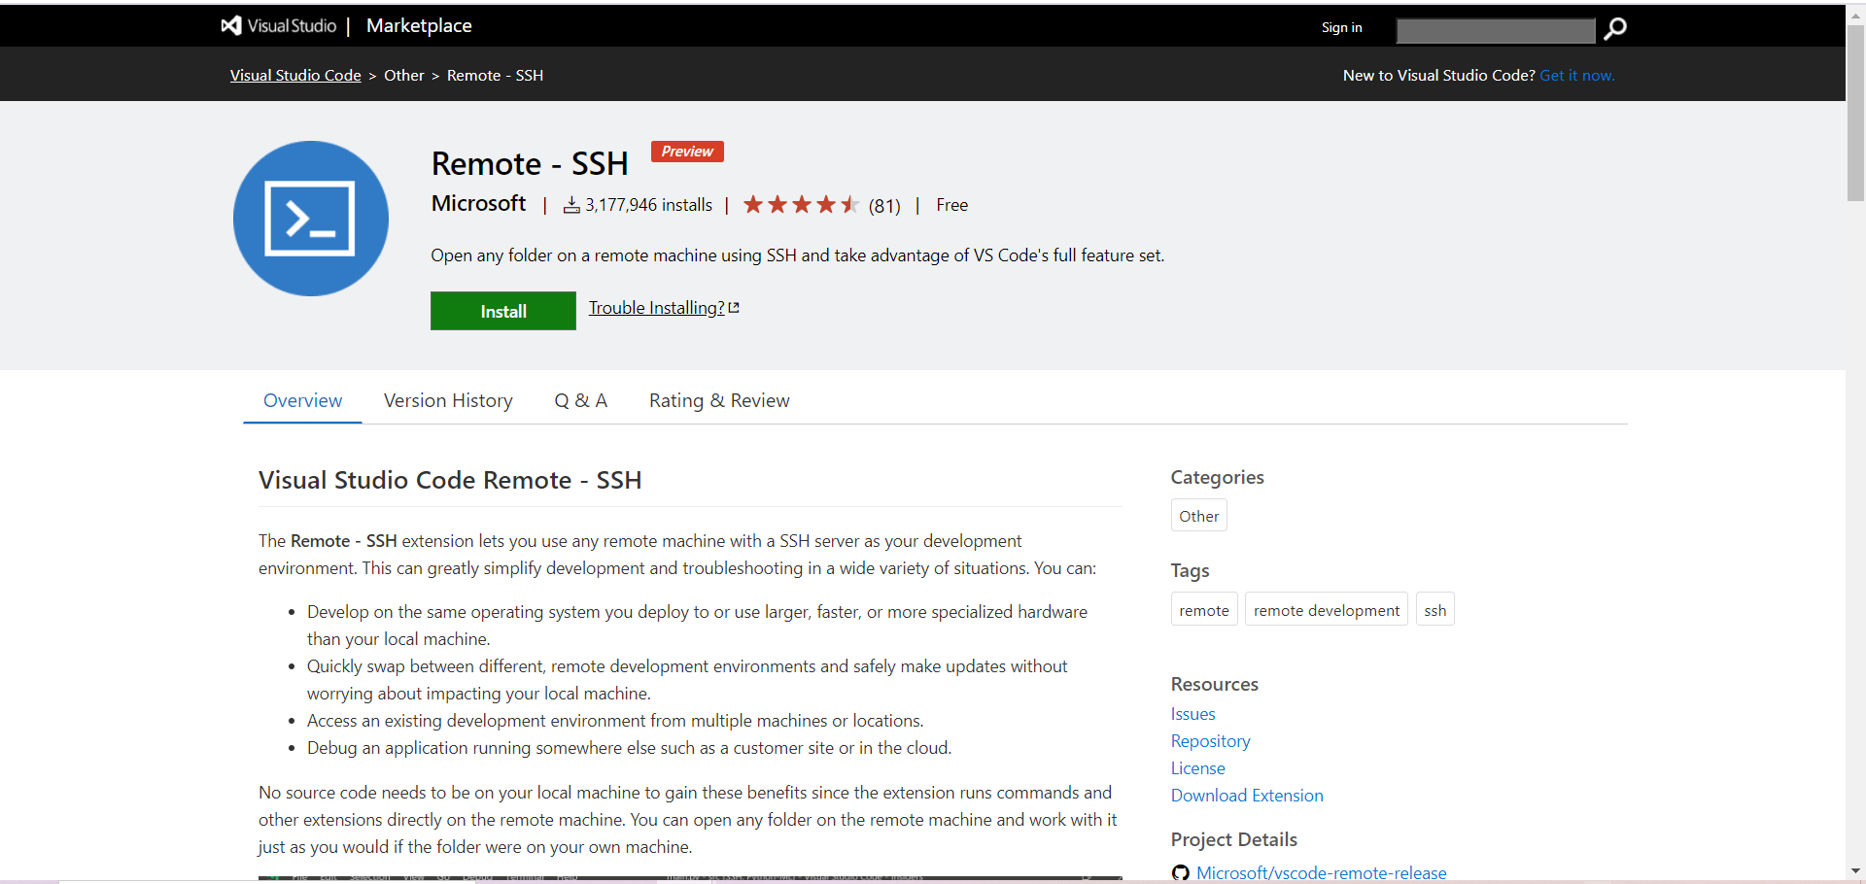Screen dimensions: 1866x884
Task: Click the Sign in link
Action: pyautogui.click(x=1341, y=27)
